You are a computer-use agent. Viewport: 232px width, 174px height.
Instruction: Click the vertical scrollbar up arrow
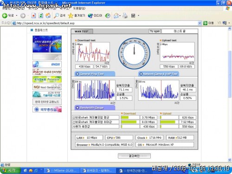click(230, 29)
